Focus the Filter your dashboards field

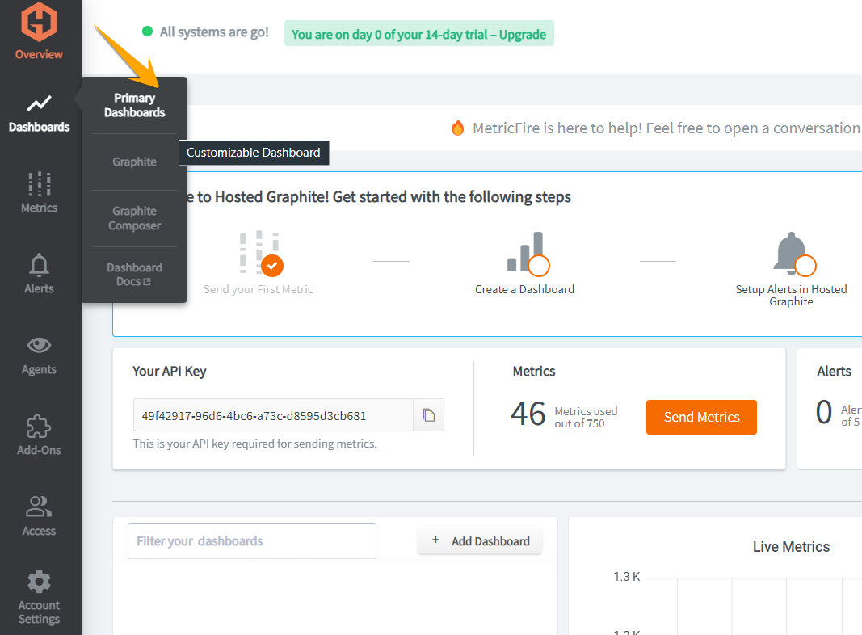(252, 541)
